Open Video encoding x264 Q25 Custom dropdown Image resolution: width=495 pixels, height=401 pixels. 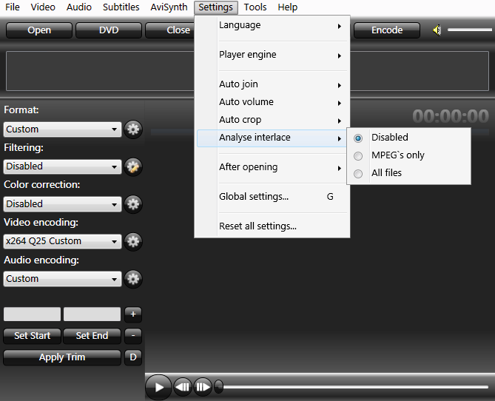click(x=62, y=241)
